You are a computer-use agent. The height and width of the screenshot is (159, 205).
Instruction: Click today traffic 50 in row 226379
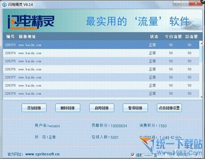tap(171, 94)
